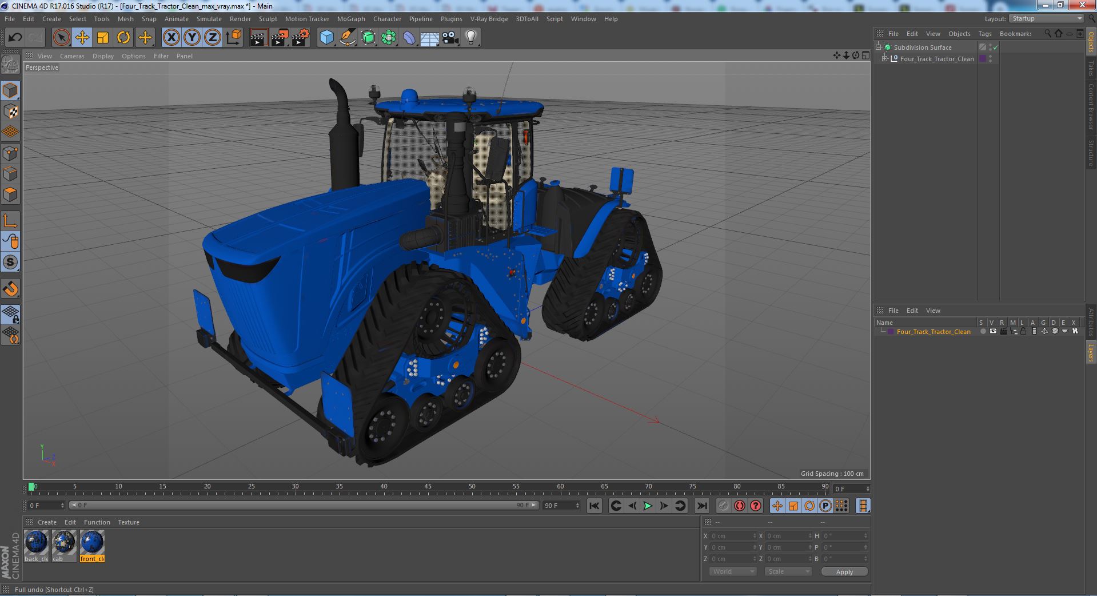This screenshot has width=1097, height=596.
Task: Click the record active objects button
Action: 723,506
